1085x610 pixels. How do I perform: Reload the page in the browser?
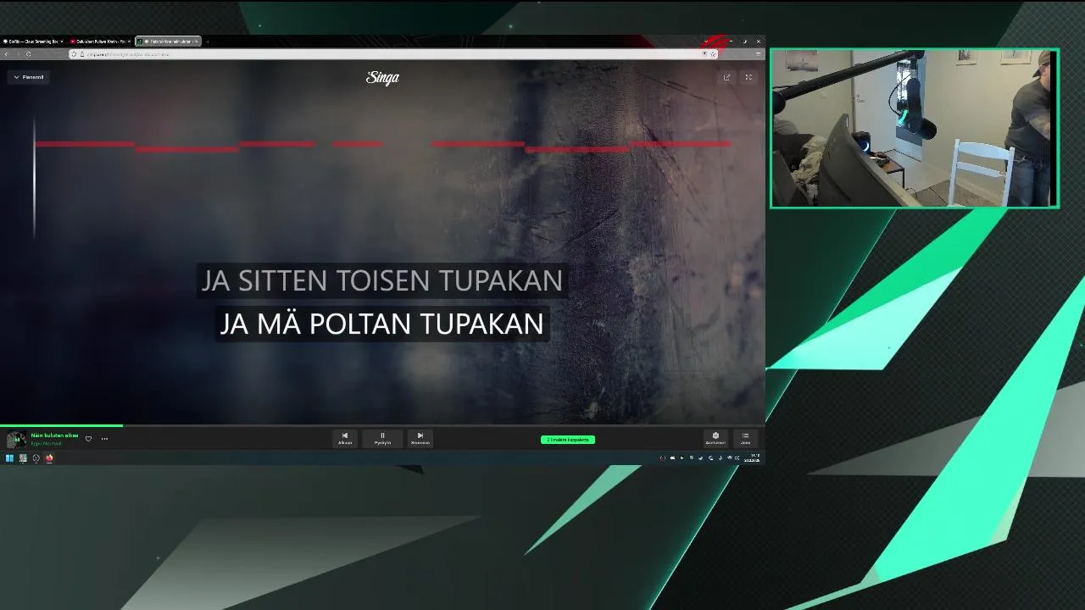point(28,54)
